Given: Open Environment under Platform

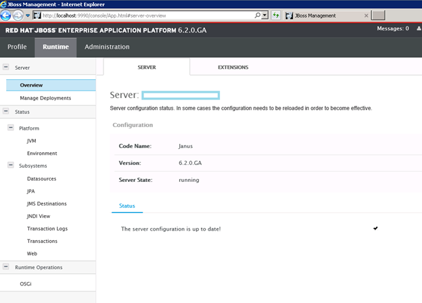Looking at the screenshot, I should coord(42,154).
